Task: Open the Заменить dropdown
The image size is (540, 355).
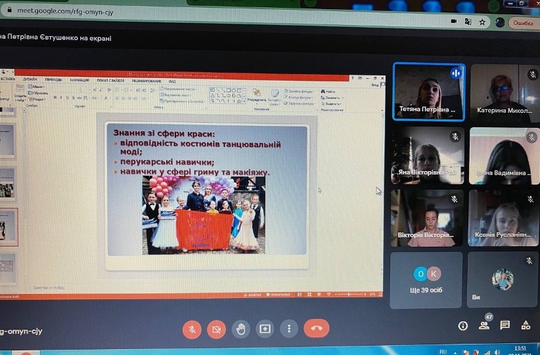Action: tap(332, 98)
